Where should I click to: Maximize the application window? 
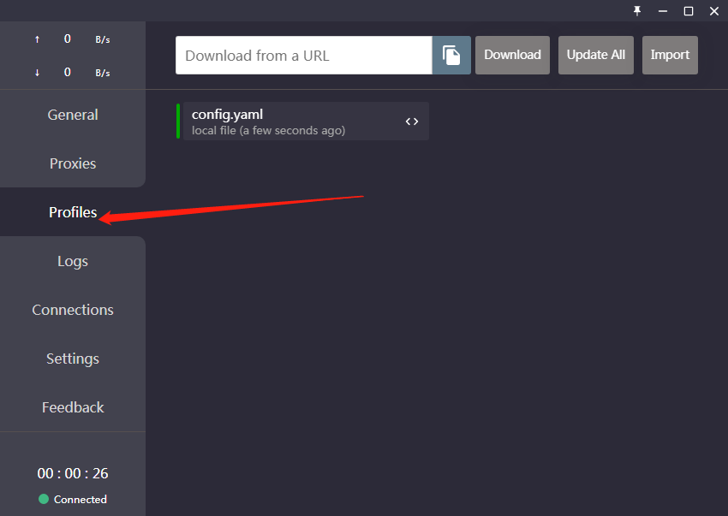click(x=688, y=10)
